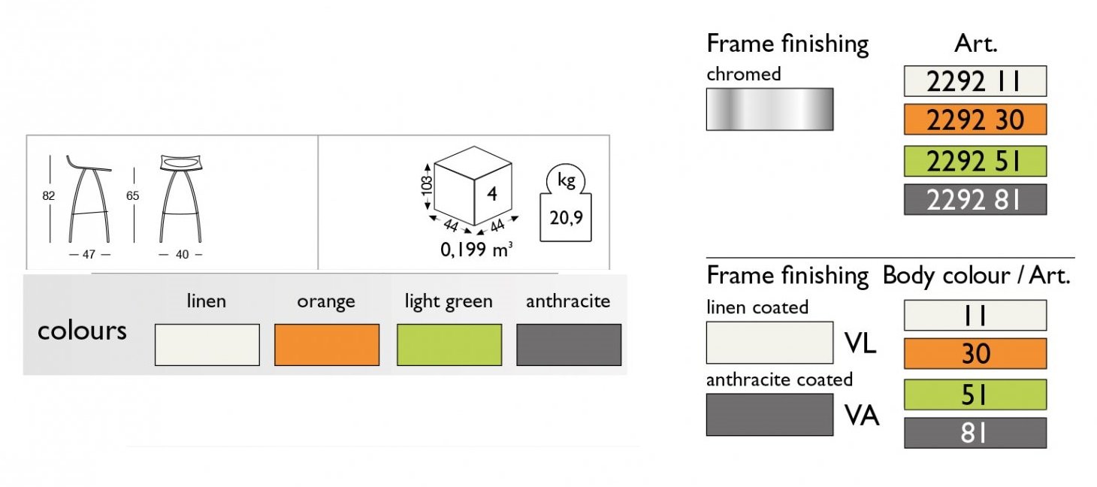Choose the linen coated VL frame swatch
1097x487 pixels.
coord(769,343)
